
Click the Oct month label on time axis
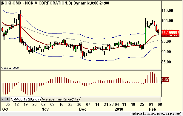(x=5, y=109)
